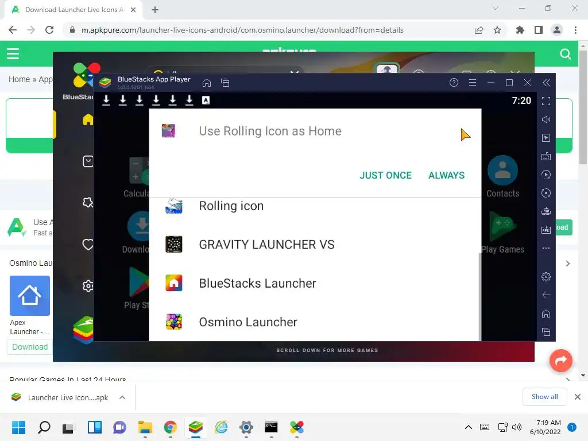This screenshot has width=588, height=441.
Task: Open File Explorer from taskbar
Action: (145, 427)
